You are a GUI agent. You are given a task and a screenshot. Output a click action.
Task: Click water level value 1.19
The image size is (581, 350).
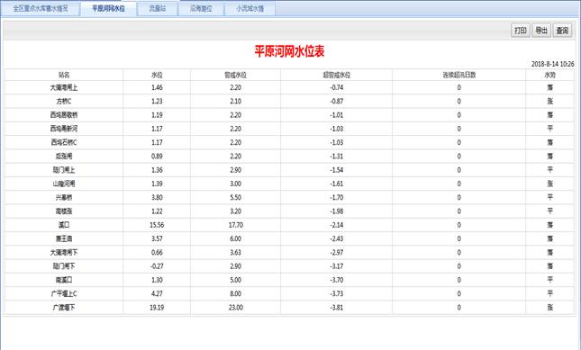157,115
